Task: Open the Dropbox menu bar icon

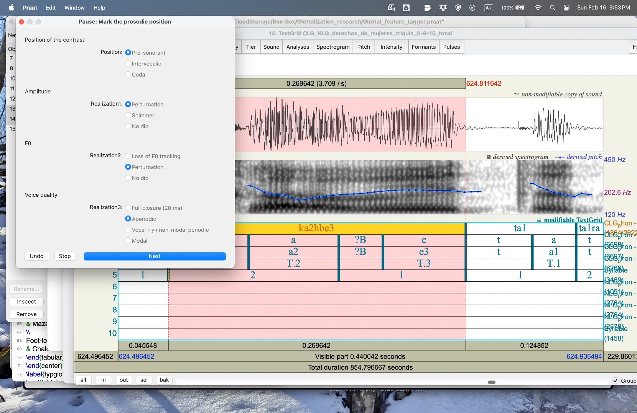Action: point(443,8)
